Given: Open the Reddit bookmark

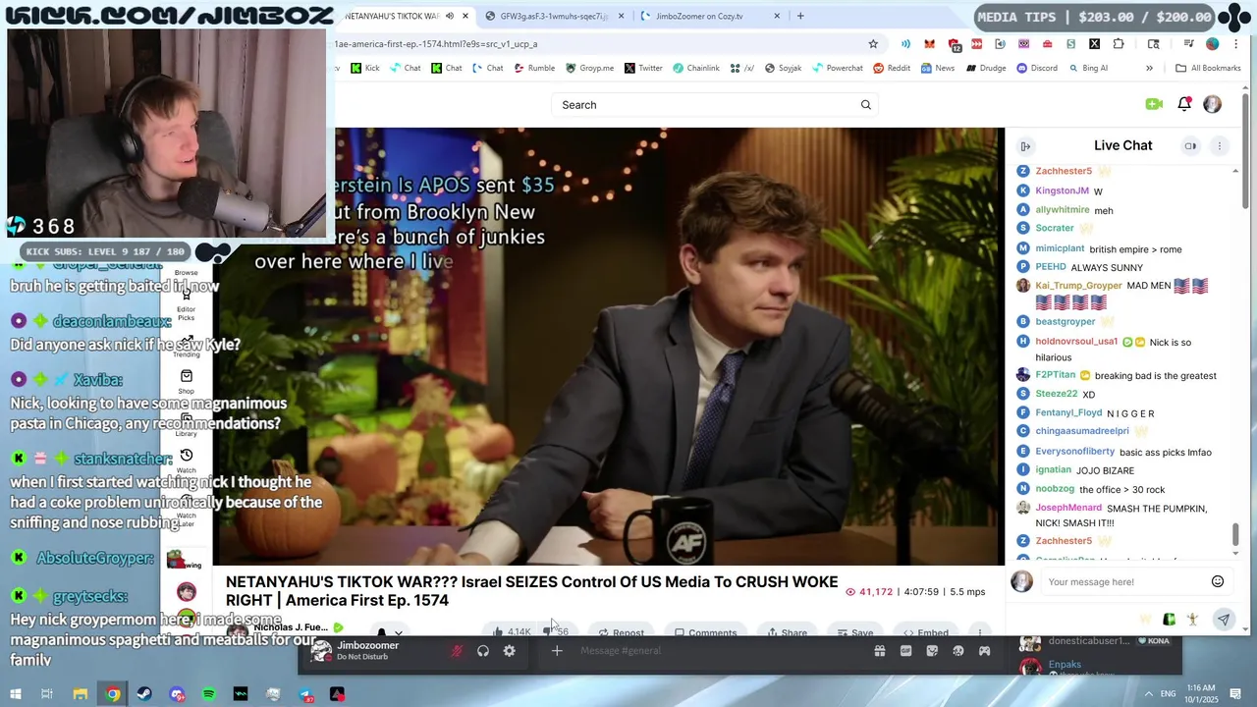Looking at the screenshot, I should 891,69.
